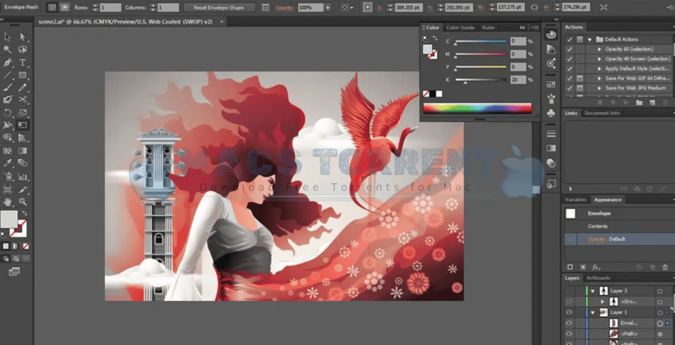Switch to the Kuler tab
Screen dimensions: 675x345
[488, 28]
